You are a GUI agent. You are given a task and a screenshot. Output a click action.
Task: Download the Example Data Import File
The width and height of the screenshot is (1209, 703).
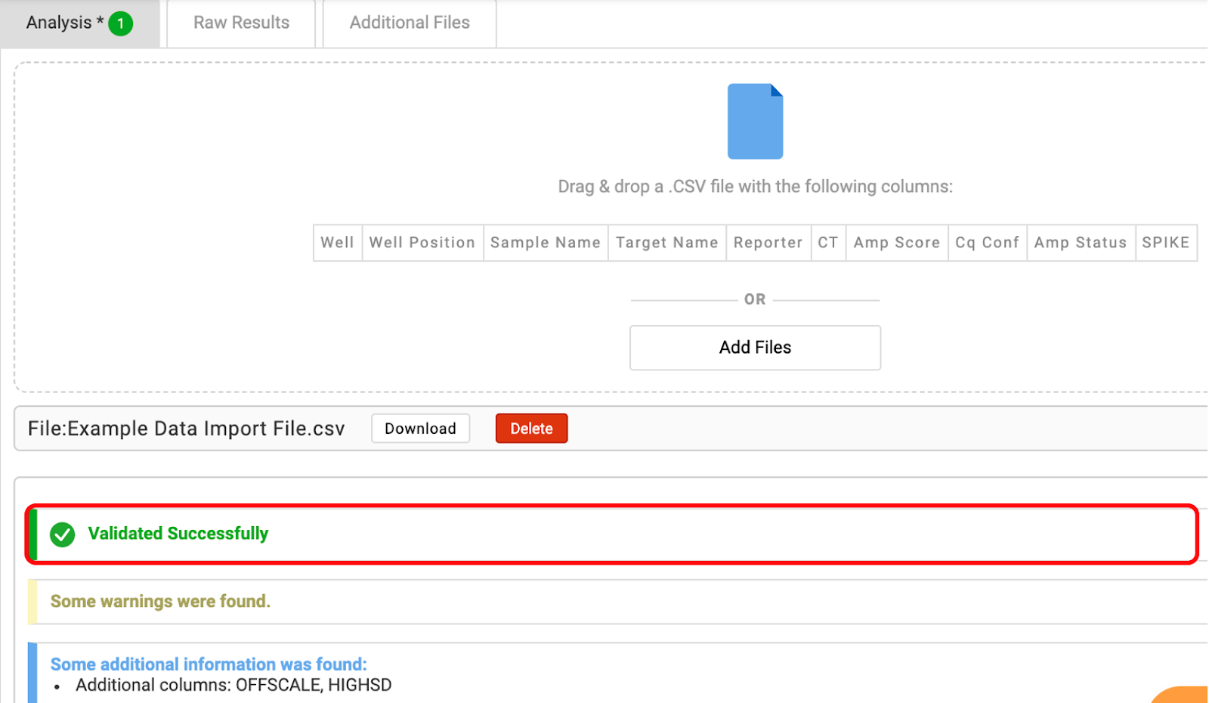click(x=420, y=429)
